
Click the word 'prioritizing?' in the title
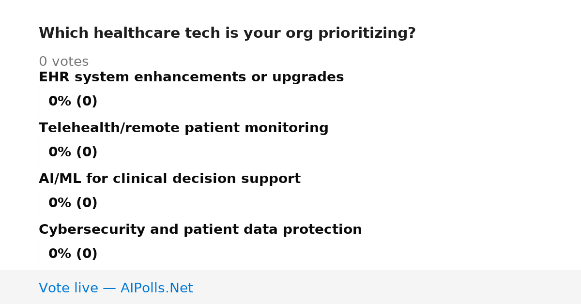367,33
